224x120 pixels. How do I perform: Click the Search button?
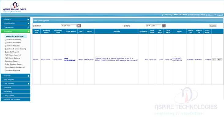tap(213, 26)
